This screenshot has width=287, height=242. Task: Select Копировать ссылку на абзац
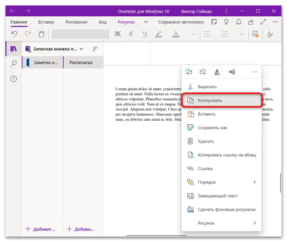pyautogui.click(x=221, y=155)
